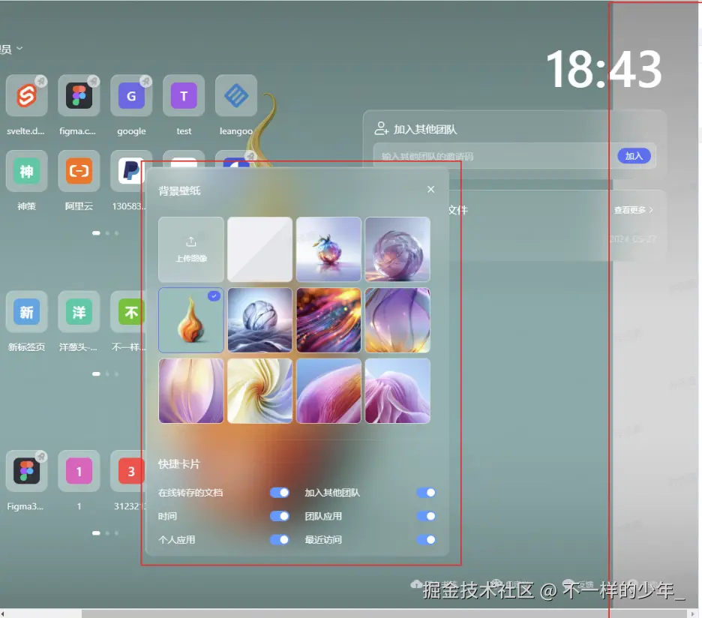Launch the test shortcut icon

184,95
